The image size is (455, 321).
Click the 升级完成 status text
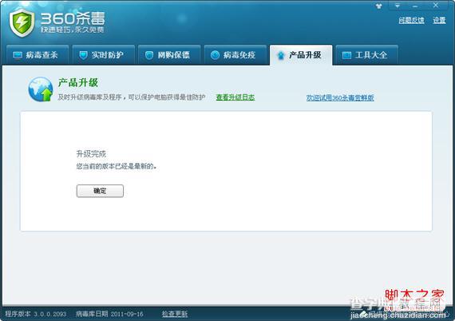click(x=91, y=154)
